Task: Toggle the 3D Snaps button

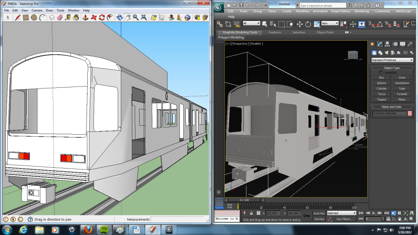Action: pos(371,24)
